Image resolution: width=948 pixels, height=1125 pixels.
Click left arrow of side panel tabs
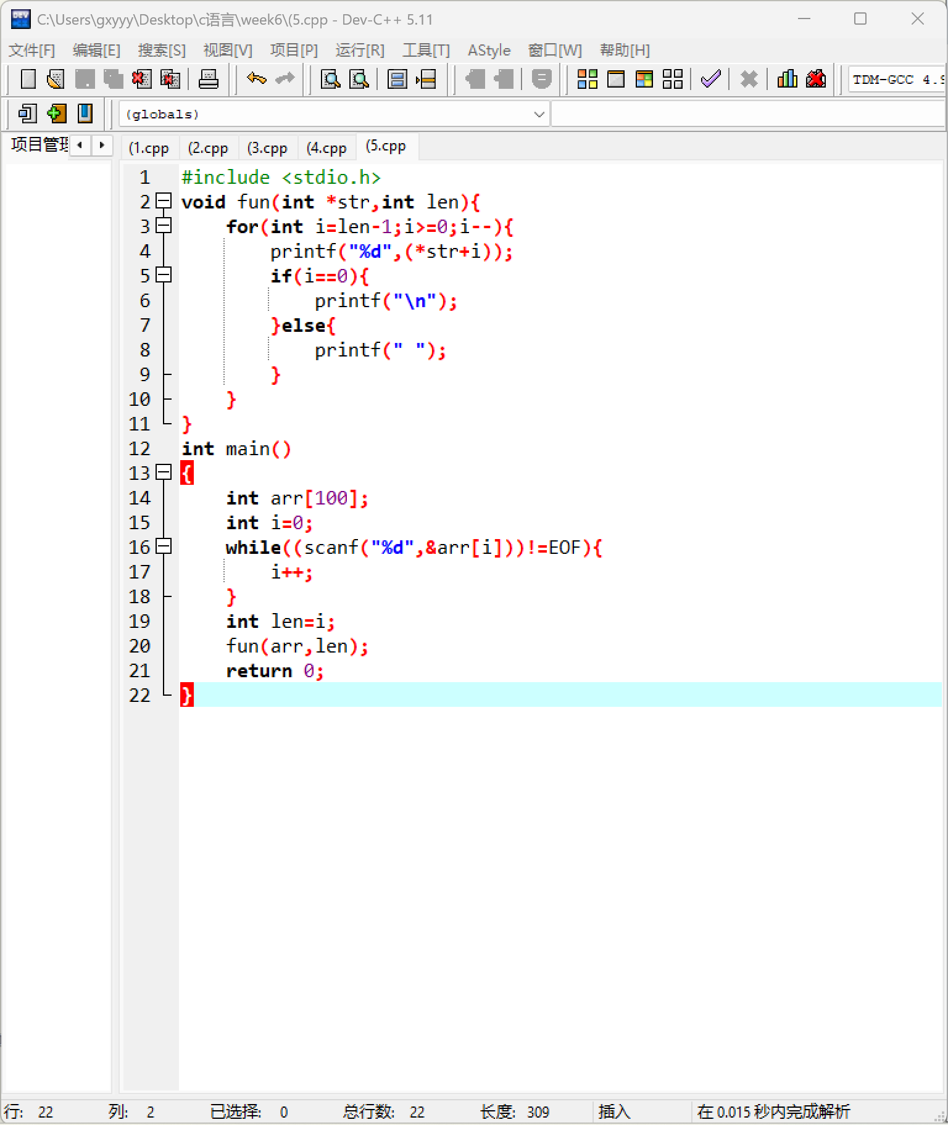(x=80, y=145)
